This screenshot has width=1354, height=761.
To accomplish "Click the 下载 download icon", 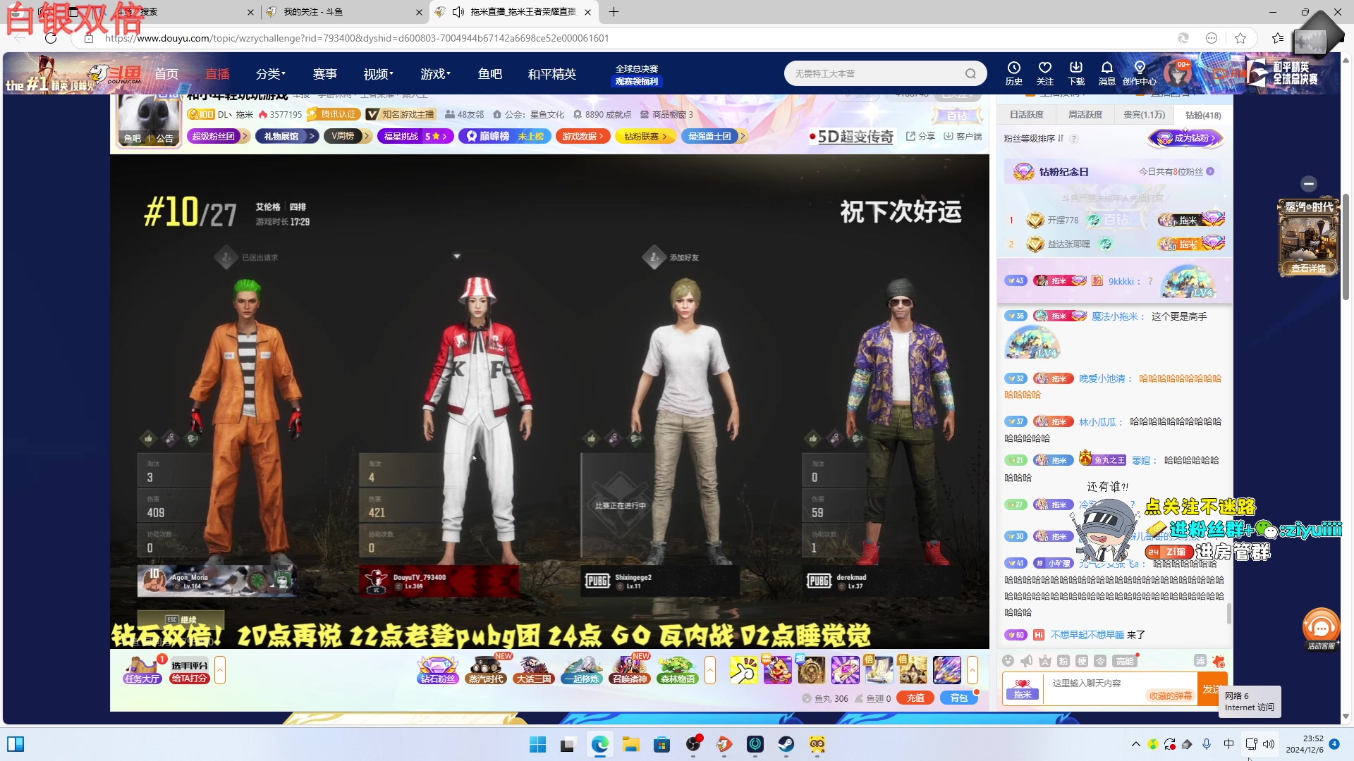I will [x=1076, y=73].
